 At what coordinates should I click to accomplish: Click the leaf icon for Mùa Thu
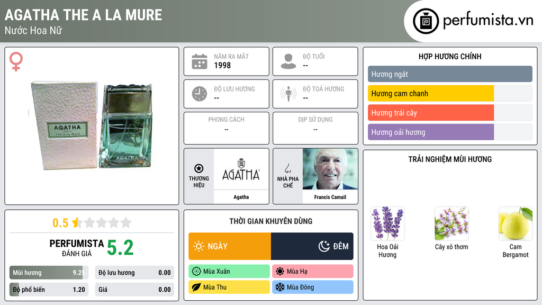196,287
